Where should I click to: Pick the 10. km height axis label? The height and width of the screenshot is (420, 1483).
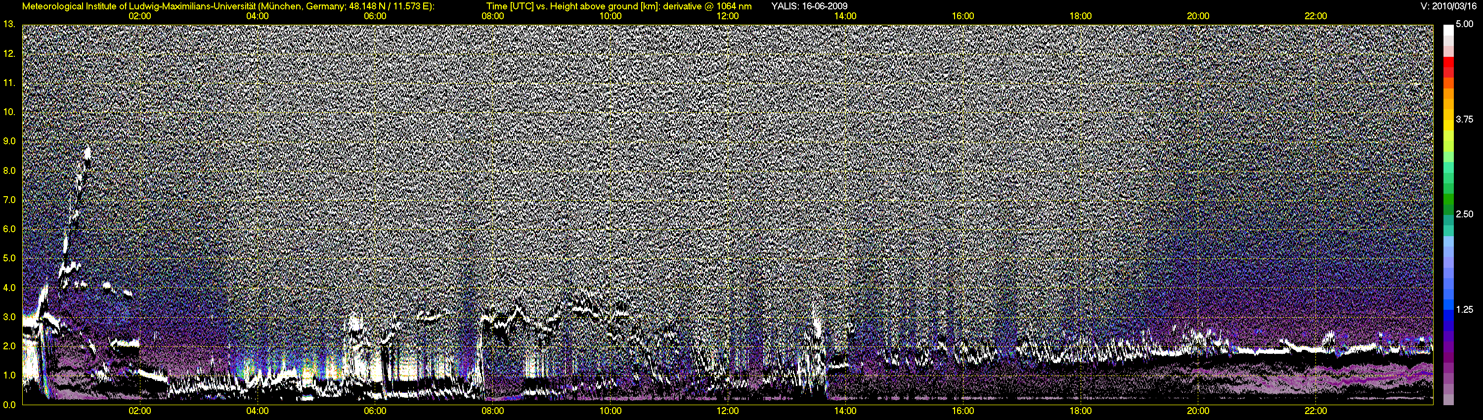[x=8, y=112]
